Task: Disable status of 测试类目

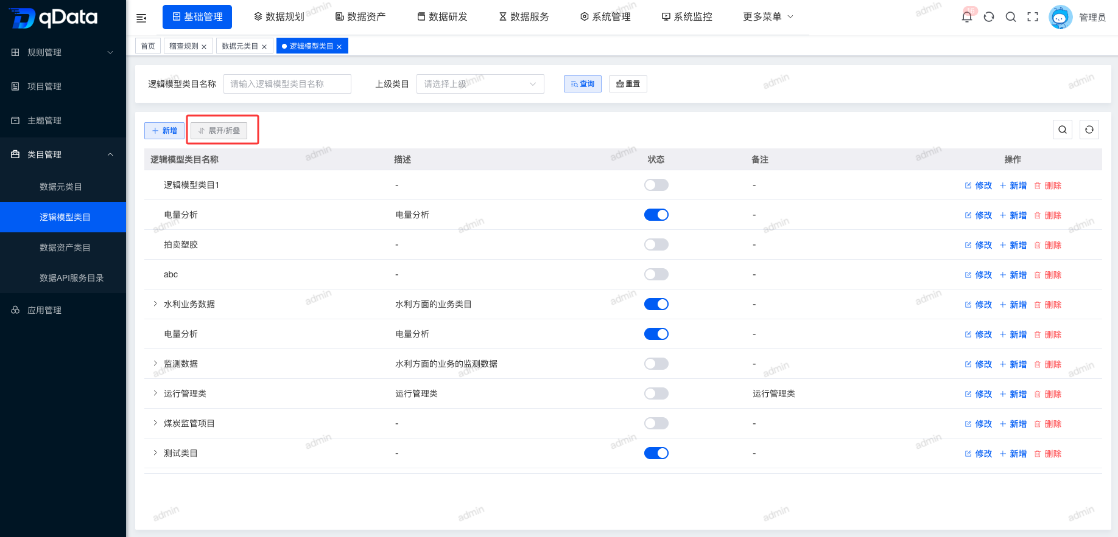Action: pyautogui.click(x=656, y=453)
